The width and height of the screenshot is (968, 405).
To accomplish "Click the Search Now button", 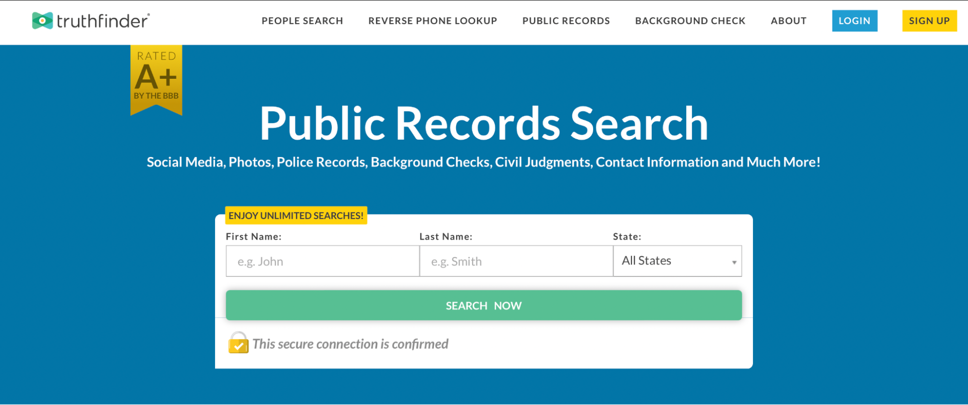I will pos(484,305).
